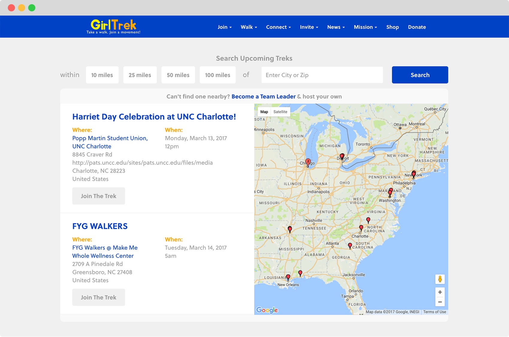Open FYG Walkers @ Make Me Whole location link
Screen dimensions: 509x337
pos(105,252)
